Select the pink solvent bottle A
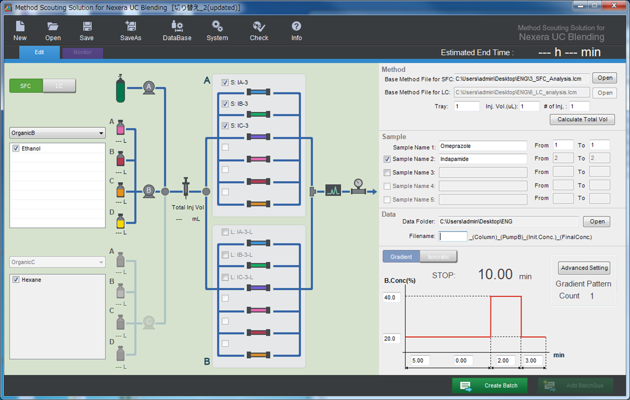 click(x=120, y=127)
